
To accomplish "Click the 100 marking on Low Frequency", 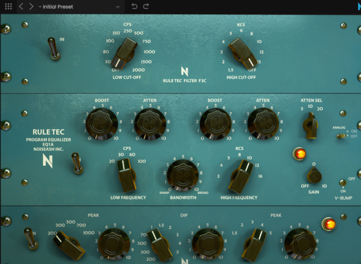I will (x=142, y=161).
